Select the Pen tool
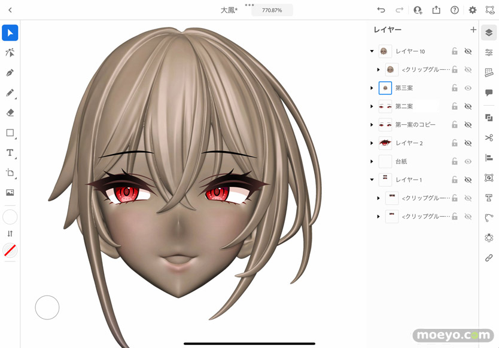The width and height of the screenshot is (499, 348). coord(10,73)
